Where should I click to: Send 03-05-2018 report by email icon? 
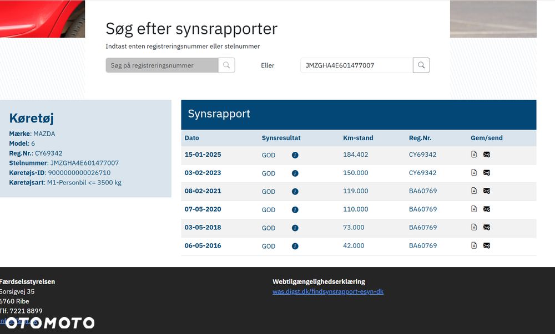[x=487, y=228]
